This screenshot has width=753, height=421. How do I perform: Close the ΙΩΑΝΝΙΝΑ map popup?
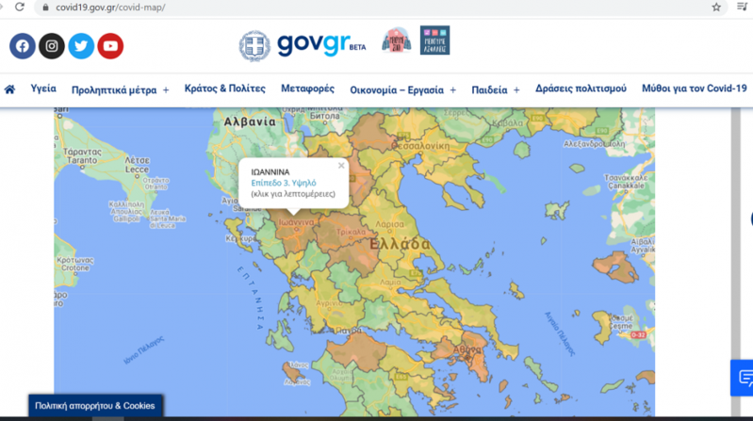tap(341, 166)
